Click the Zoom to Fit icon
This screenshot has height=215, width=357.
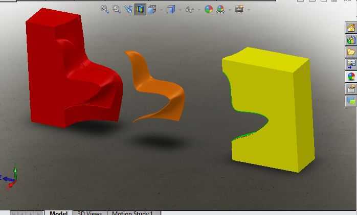104,9
